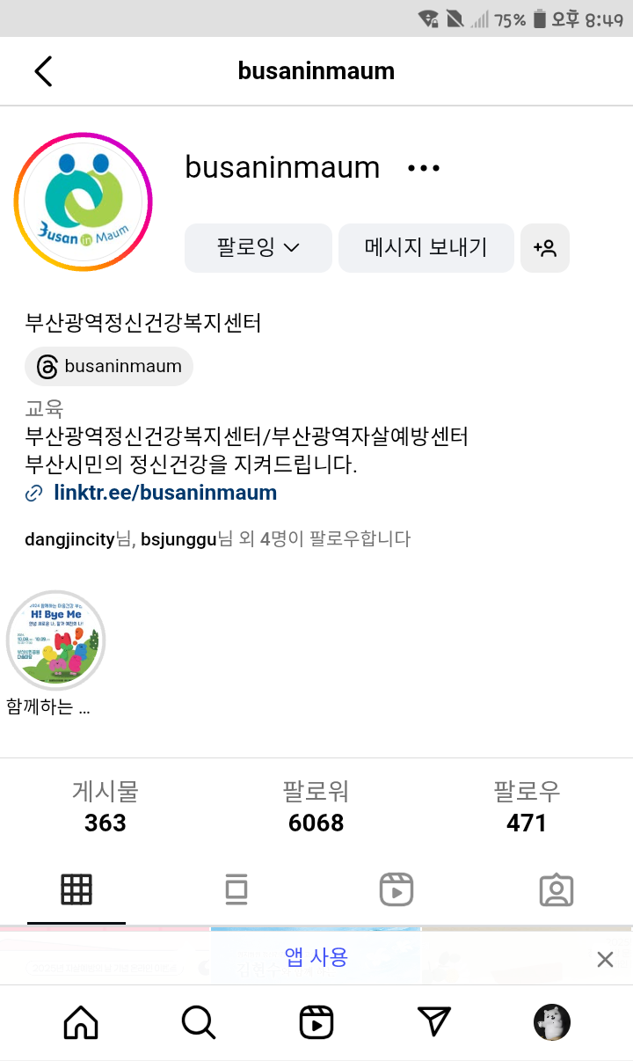Open the busaninmaum Threads badge
The image size is (633, 1061).
pyautogui.click(x=109, y=366)
